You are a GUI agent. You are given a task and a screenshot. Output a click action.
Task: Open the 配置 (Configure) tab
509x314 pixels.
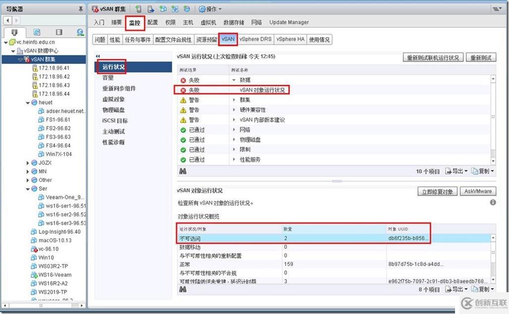pos(153,22)
